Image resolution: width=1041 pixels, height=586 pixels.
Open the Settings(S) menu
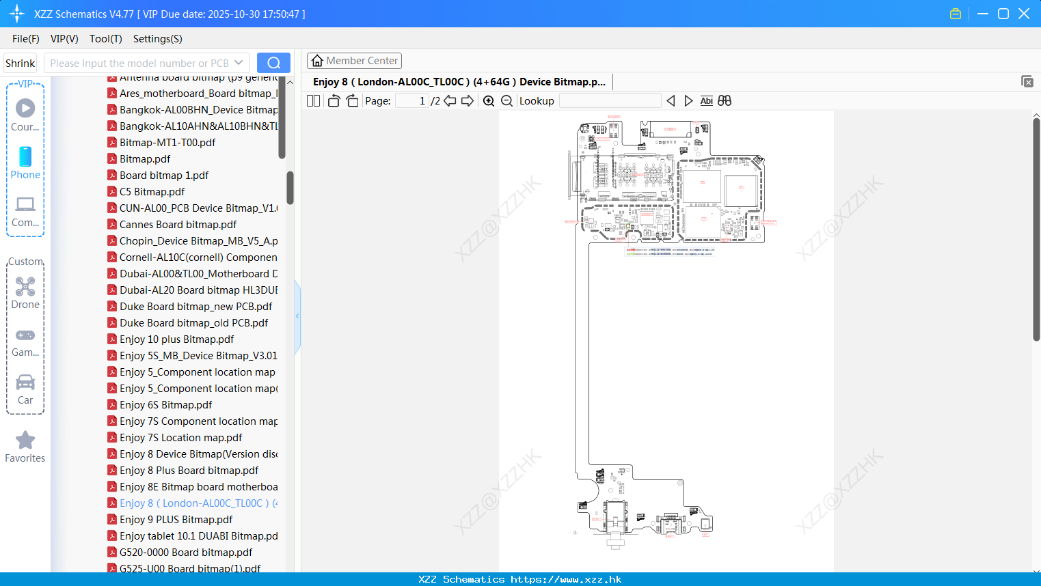pos(158,39)
